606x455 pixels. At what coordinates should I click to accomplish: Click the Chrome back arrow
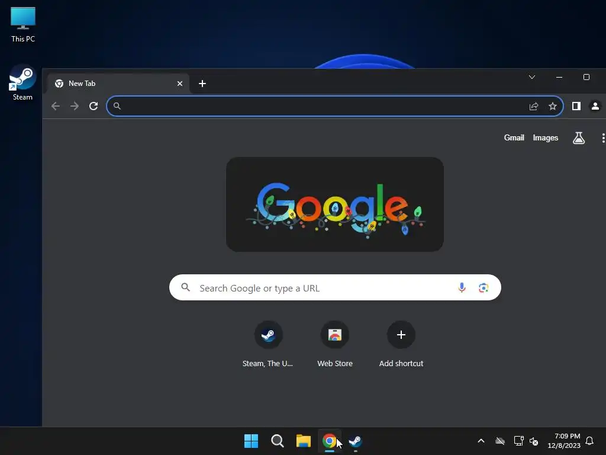click(x=56, y=106)
